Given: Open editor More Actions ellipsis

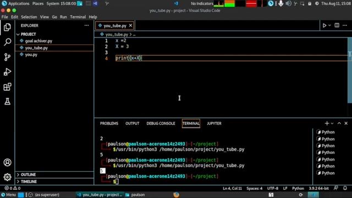Looking at the screenshot, I should click(x=345, y=25).
